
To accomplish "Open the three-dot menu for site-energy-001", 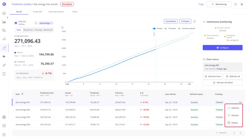I will [241, 102].
